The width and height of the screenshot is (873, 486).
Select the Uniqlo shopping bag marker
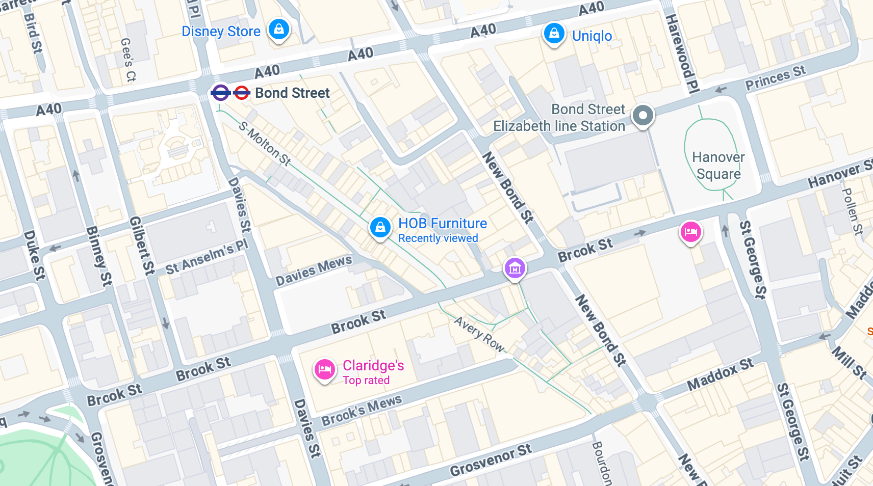[554, 34]
